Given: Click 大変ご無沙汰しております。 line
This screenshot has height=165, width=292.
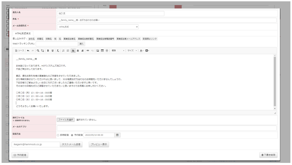Looking at the screenshot, I should pos(29,69).
